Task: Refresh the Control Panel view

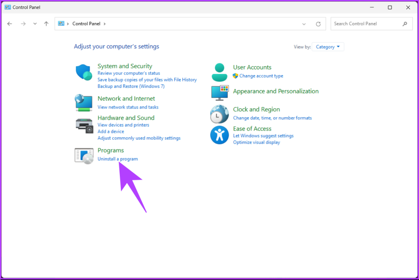Action: tap(318, 24)
